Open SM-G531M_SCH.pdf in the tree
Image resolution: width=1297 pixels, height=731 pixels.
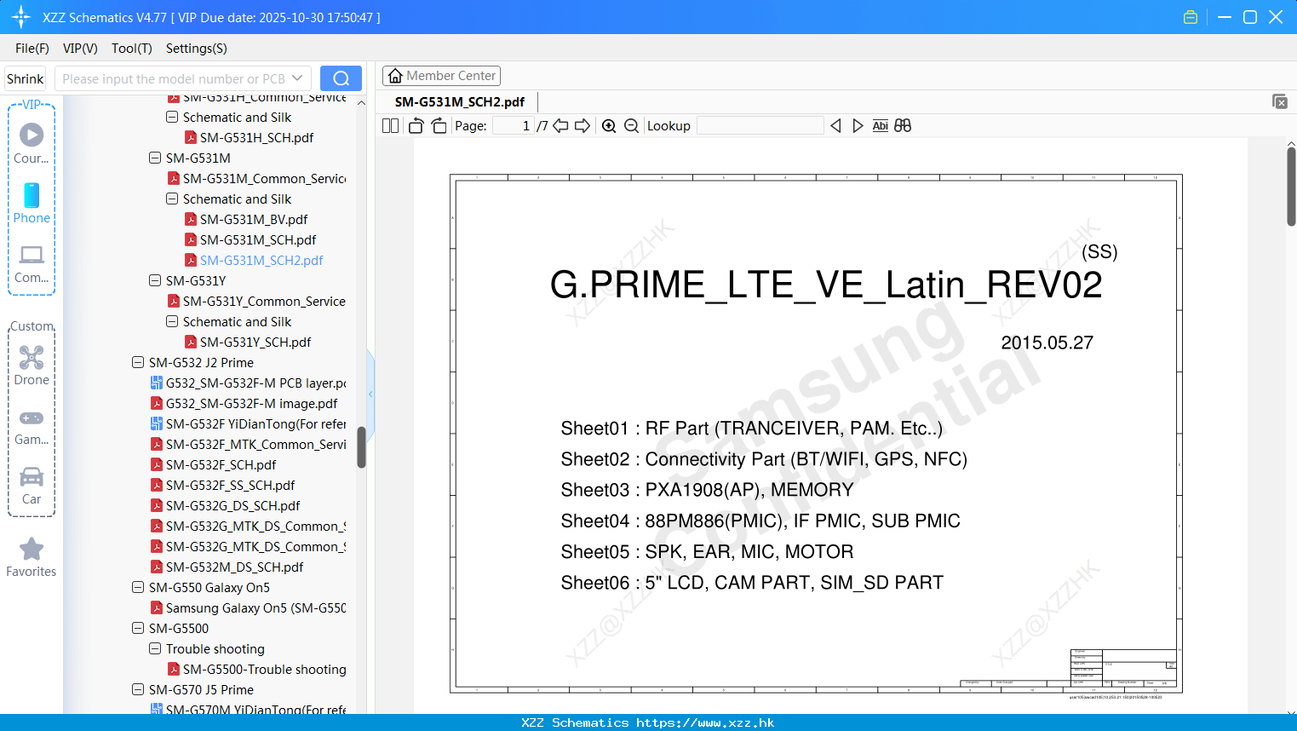click(x=258, y=239)
